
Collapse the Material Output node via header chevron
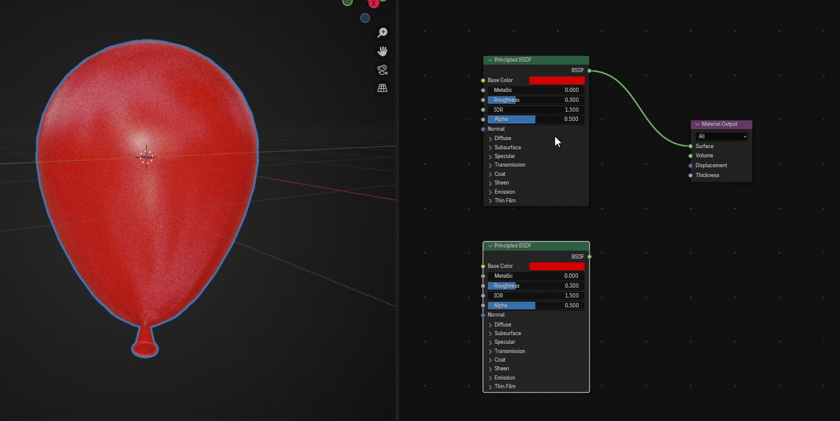[698, 124]
